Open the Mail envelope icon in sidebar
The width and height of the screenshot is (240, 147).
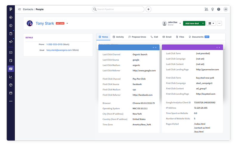coord(11,52)
